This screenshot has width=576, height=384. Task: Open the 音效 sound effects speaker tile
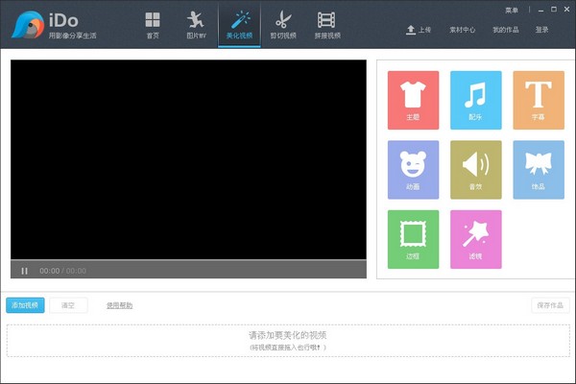click(x=475, y=170)
